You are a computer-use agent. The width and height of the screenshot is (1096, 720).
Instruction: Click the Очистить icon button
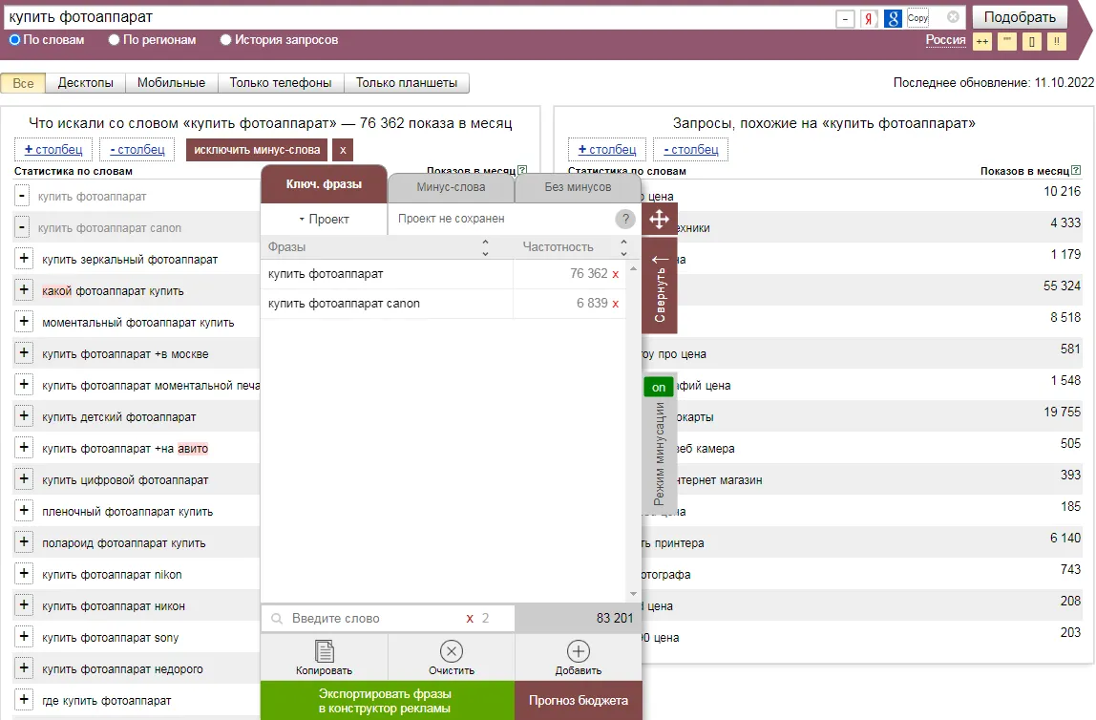tap(452, 657)
